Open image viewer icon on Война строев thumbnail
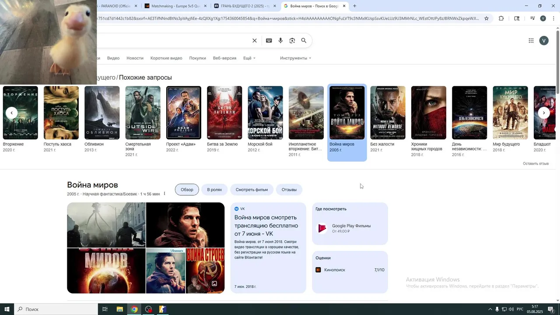 point(214,283)
